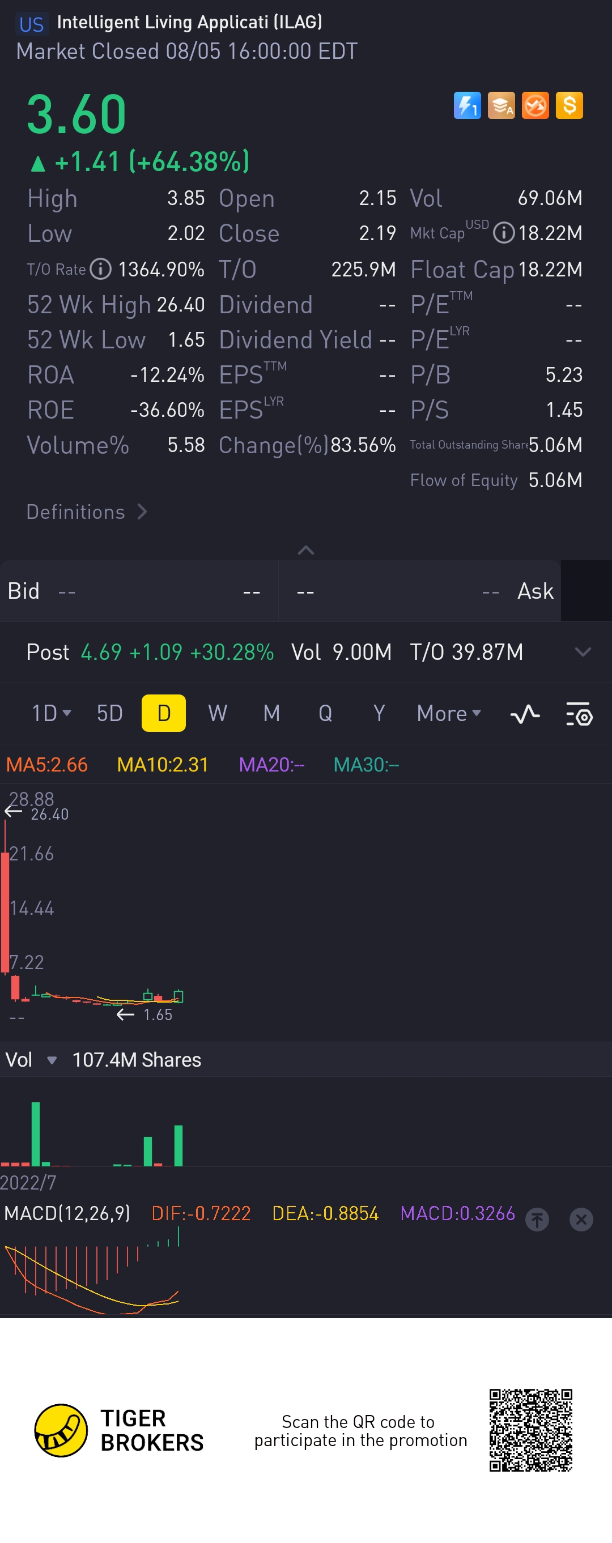The image size is (612, 1543).
Task: Select the W weekly chart tab
Action: click(217, 713)
